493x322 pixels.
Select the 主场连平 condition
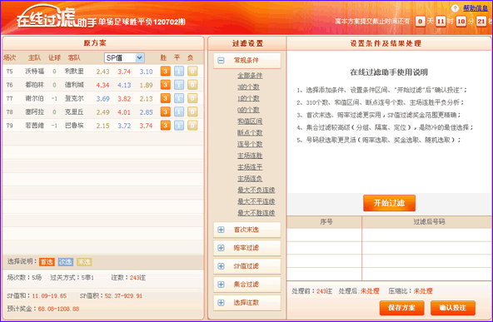[250, 167]
